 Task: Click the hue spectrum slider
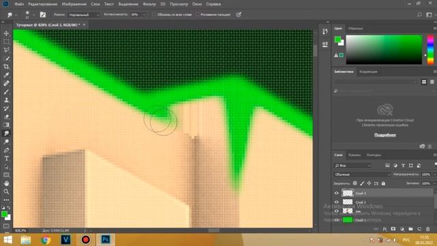point(431,50)
